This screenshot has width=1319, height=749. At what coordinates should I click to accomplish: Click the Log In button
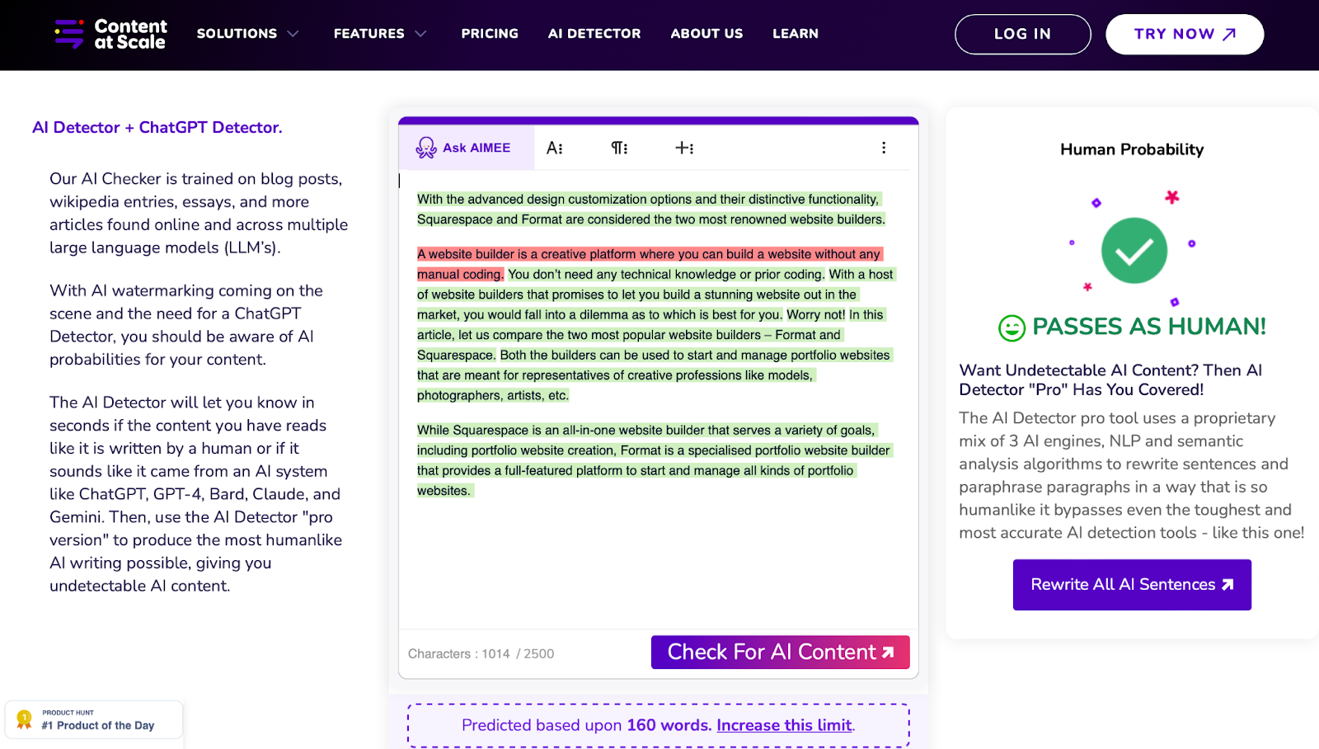point(1023,35)
